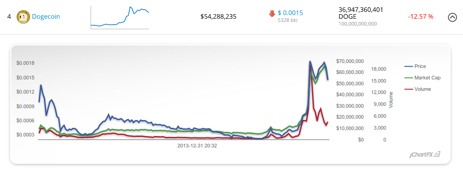The height and width of the screenshot is (178, 463).
Task: Click the 36,947,360,401 DOGE supply text
Action: point(361,13)
